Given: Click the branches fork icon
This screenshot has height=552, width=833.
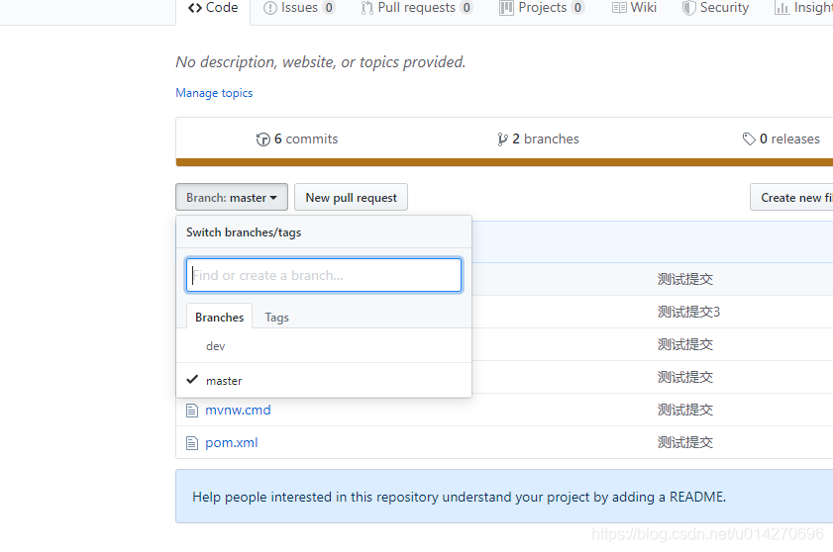Looking at the screenshot, I should (x=502, y=139).
